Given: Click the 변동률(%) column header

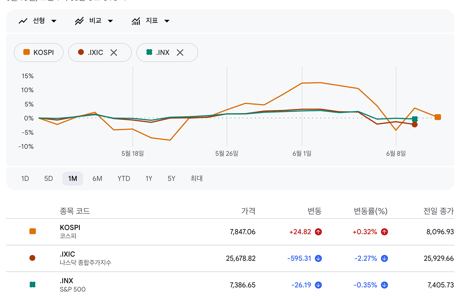Looking at the screenshot, I should [x=371, y=211].
